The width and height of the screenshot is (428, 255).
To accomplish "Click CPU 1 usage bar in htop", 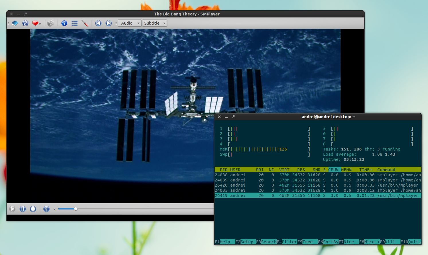I will [x=265, y=129].
